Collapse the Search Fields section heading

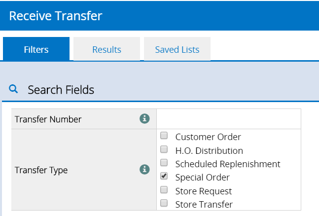(61, 90)
